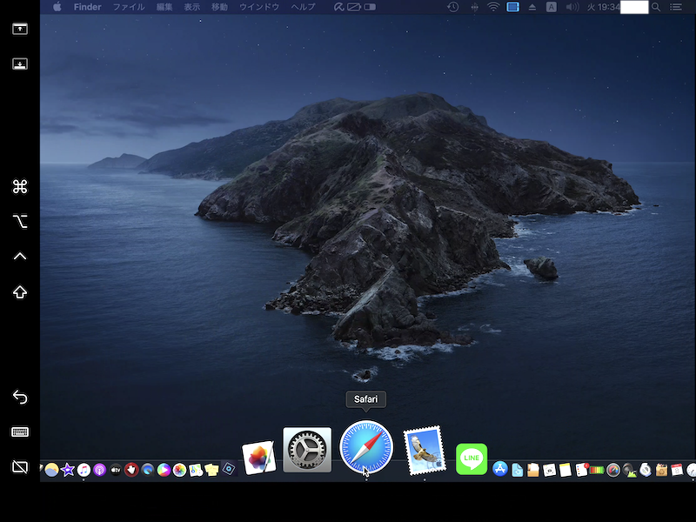Open the 編集 menu
This screenshot has width=696, height=522.
click(164, 7)
